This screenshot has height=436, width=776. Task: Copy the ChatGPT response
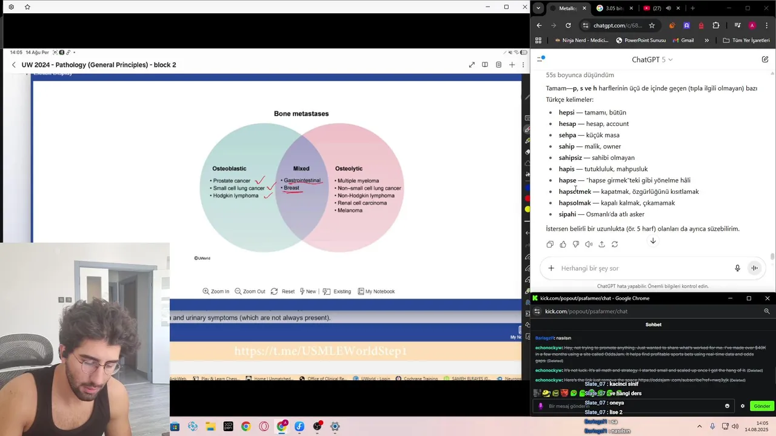pos(550,244)
